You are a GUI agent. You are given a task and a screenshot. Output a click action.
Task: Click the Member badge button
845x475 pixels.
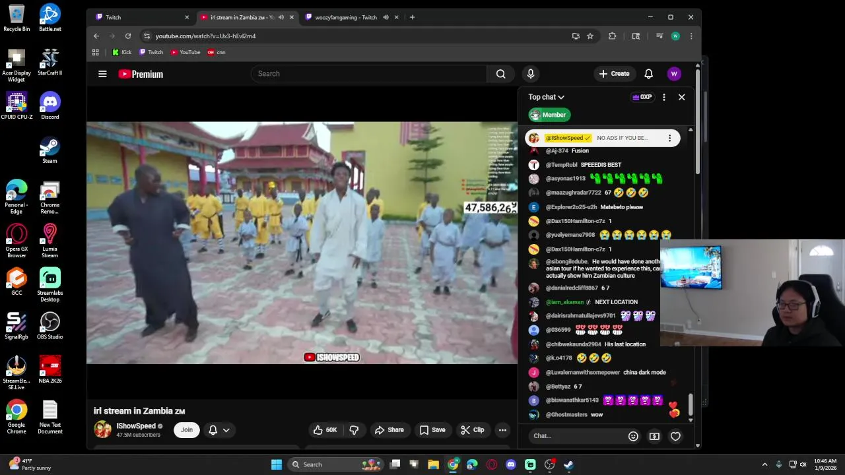click(549, 115)
